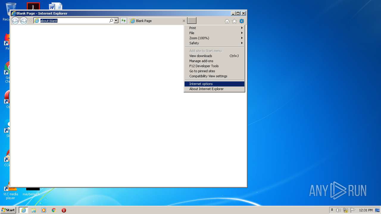The image size is (381, 214).
Task: Maximize the Internet Explorer window
Action: click(238, 13)
